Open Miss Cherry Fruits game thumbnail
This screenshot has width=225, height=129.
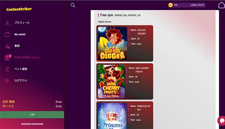(112, 81)
